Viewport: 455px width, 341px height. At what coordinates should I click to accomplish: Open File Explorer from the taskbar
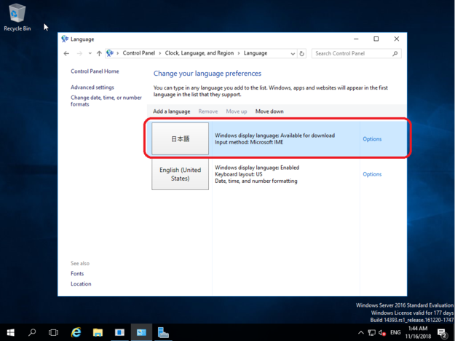(98, 332)
